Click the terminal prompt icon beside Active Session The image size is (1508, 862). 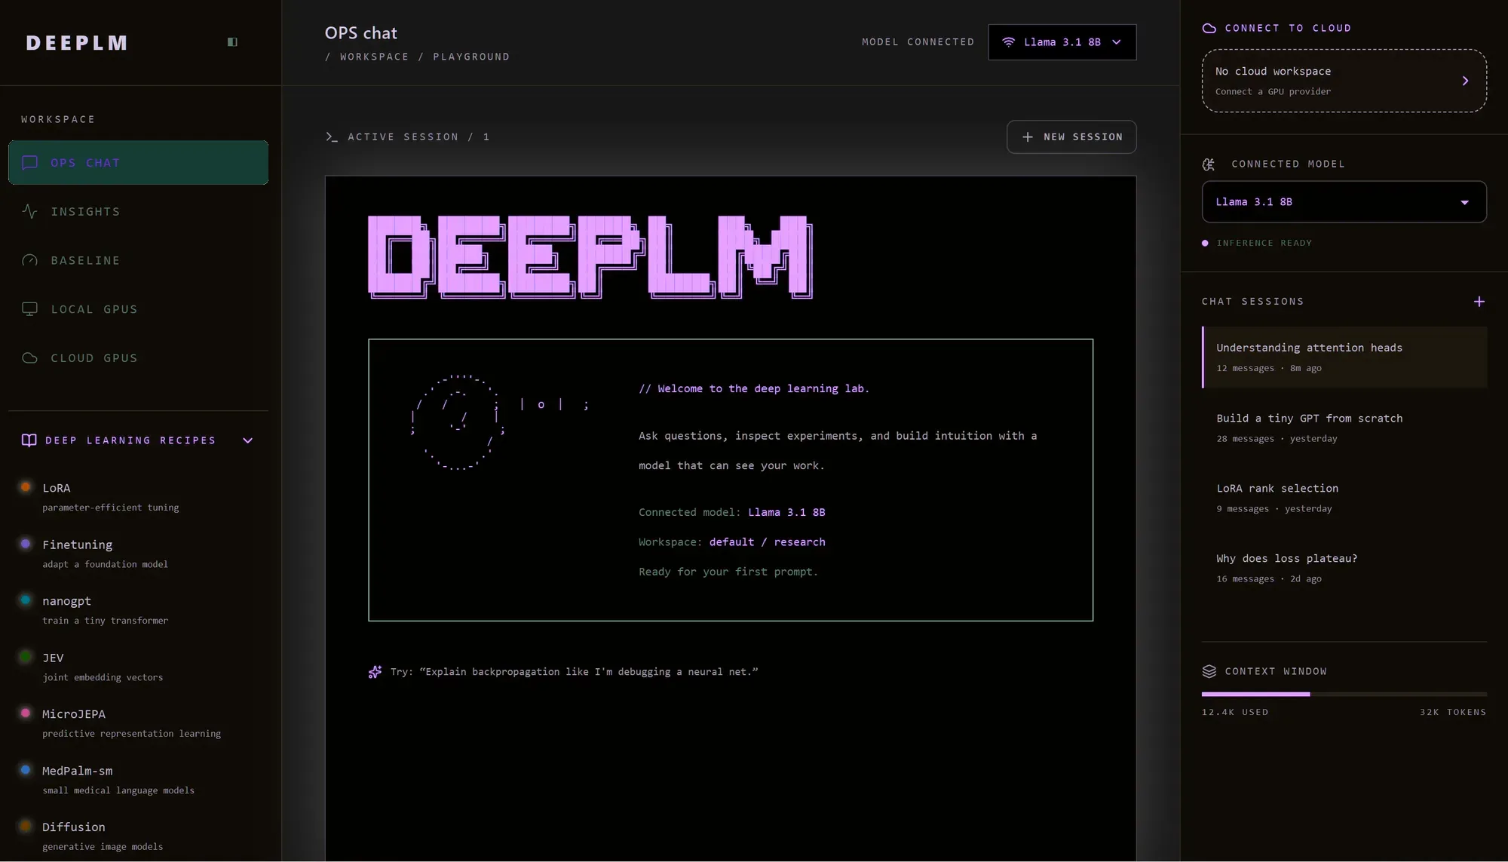click(332, 137)
